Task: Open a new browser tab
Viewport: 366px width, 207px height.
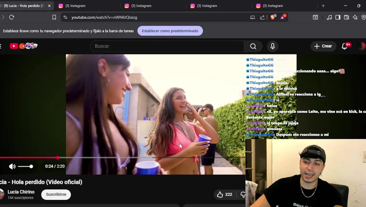Action: (x=323, y=6)
